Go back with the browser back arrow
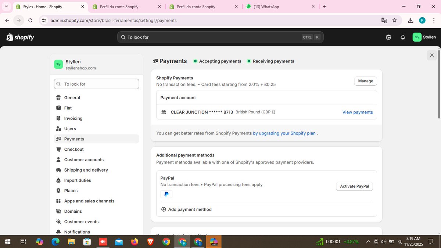Screen dimensions: 441x248 pos(7,21)
